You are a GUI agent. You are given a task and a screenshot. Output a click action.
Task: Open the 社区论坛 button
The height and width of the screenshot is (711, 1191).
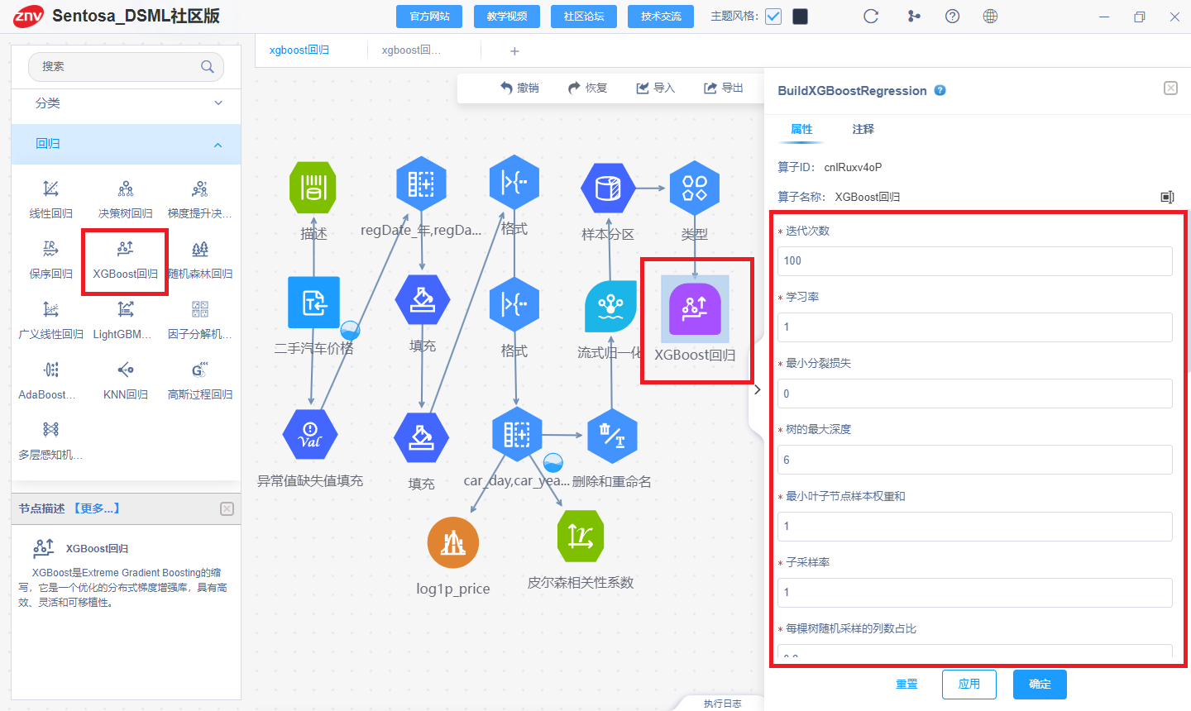tap(584, 17)
